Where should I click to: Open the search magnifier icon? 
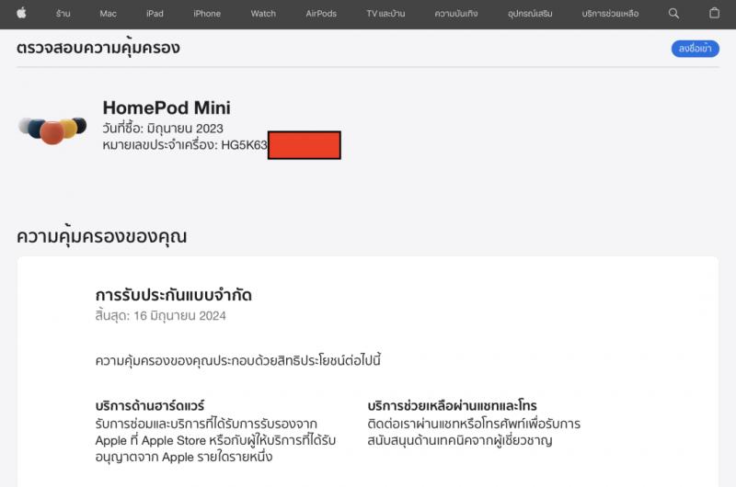(673, 14)
